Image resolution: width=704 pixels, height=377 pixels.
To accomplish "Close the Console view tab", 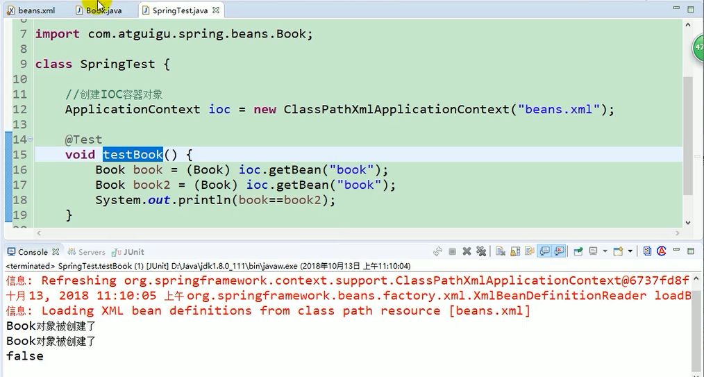I will pyautogui.click(x=56, y=251).
